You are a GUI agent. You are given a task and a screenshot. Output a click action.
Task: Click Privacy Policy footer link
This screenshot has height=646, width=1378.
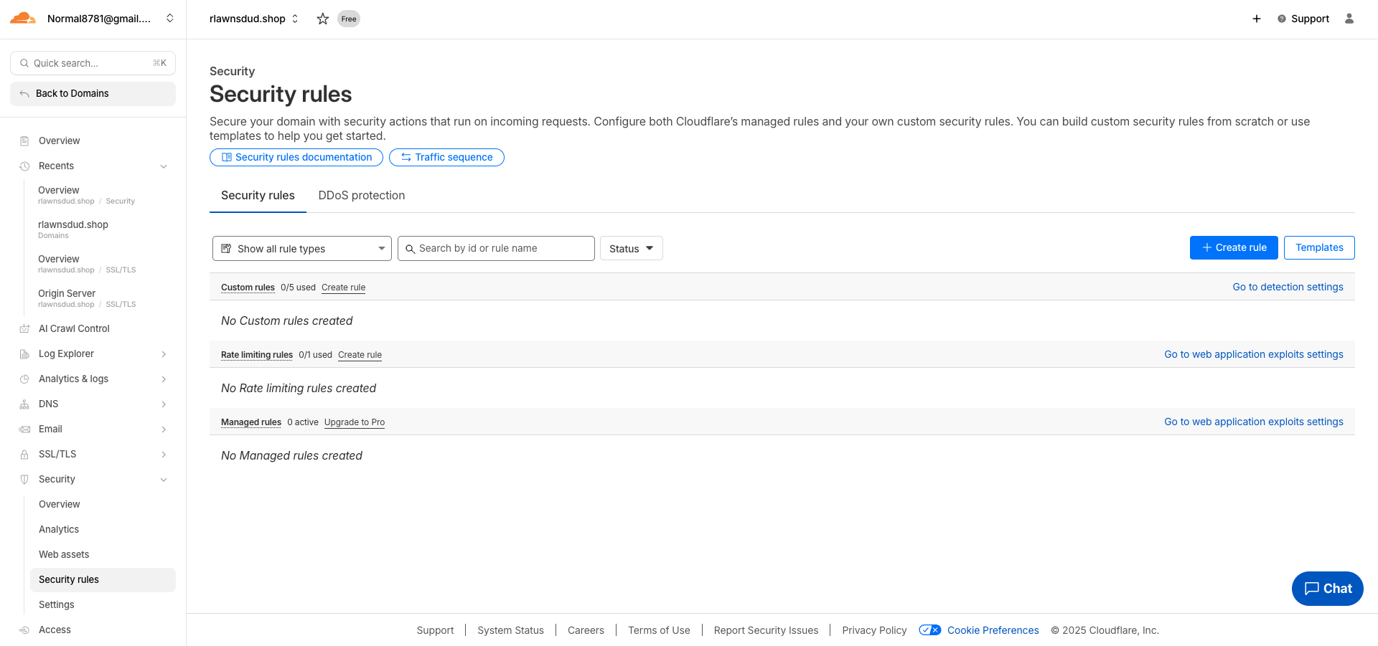coord(874,630)
